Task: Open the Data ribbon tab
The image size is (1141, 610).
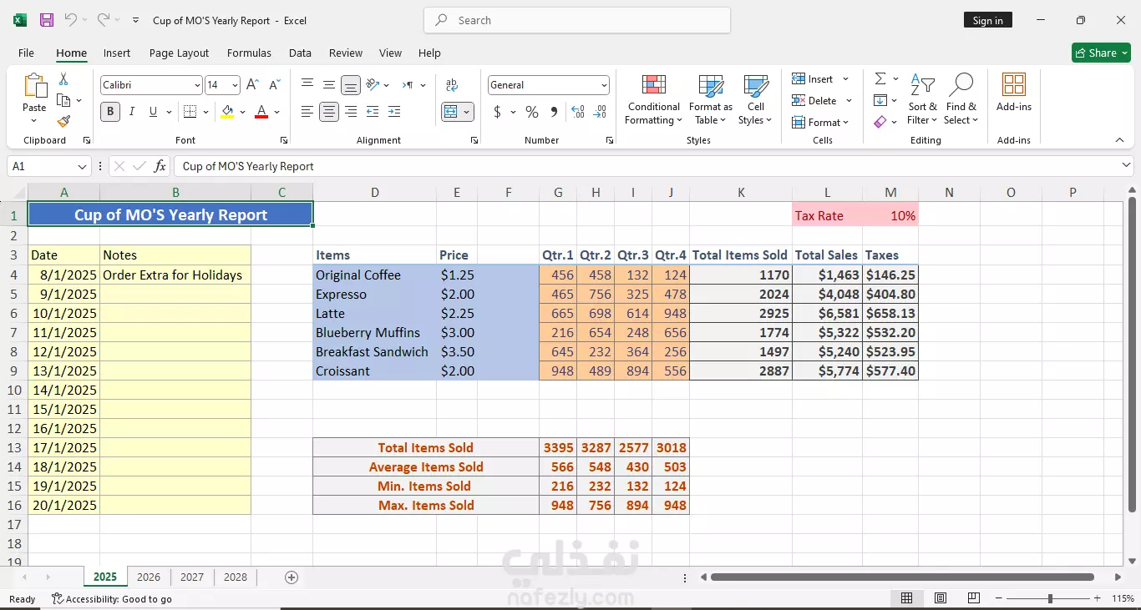Action: 300,53
